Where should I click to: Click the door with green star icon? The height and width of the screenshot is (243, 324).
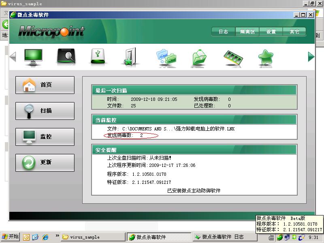(x=130, y=57)
